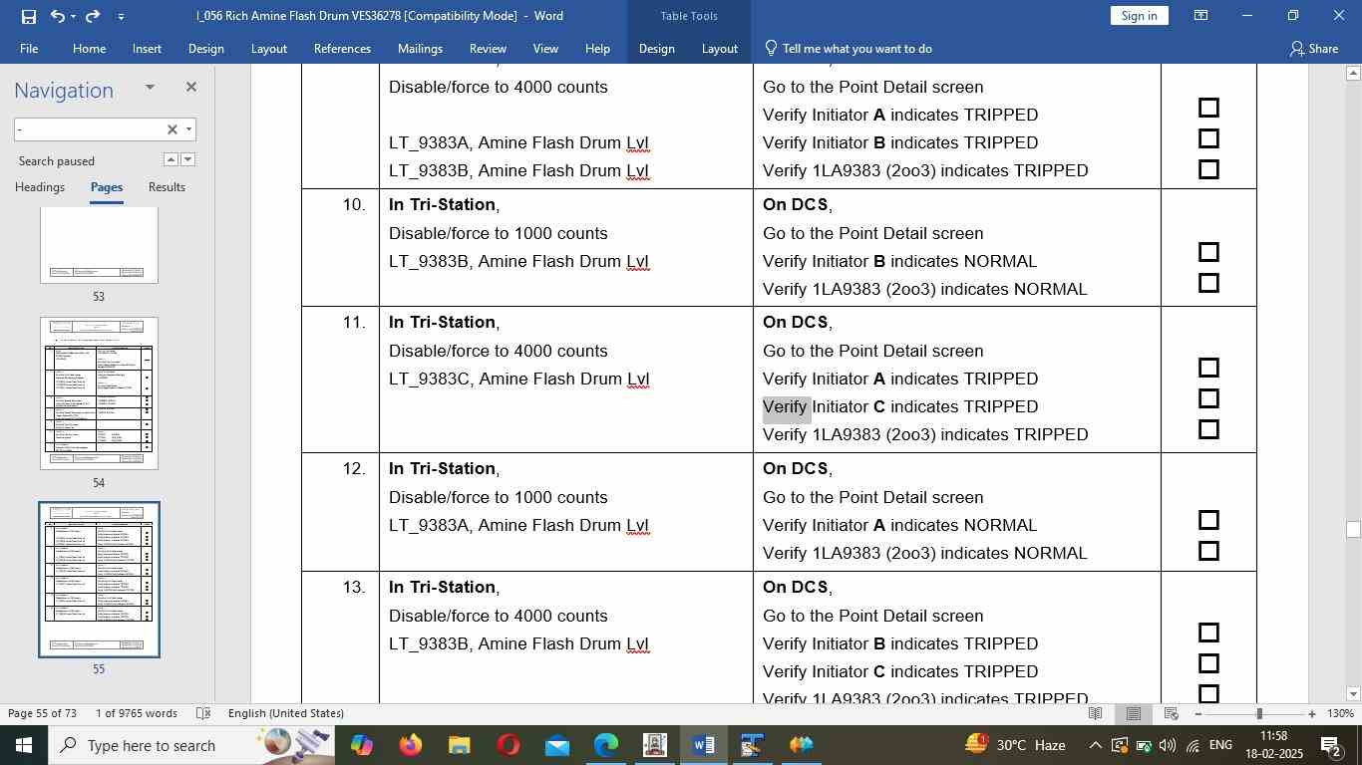Clear the Navigation search text
The image size is (1362, 765).
coord(171,129)
